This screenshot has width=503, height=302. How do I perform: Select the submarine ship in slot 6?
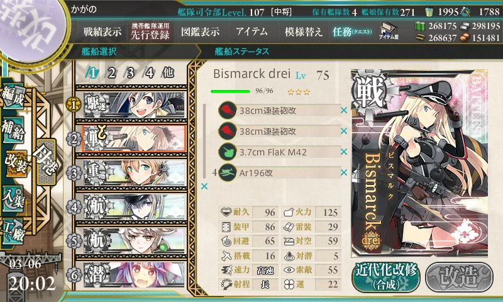[135, 274]
